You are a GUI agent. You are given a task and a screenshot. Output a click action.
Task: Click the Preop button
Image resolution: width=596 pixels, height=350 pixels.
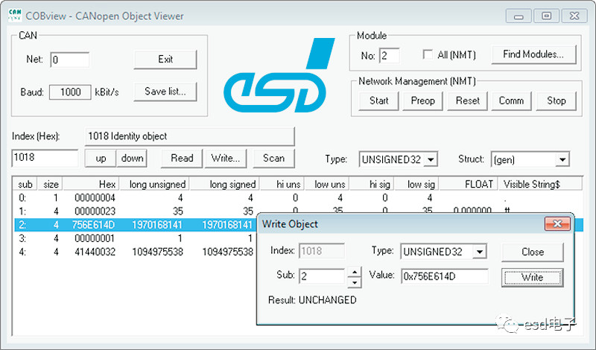[422, 101]
